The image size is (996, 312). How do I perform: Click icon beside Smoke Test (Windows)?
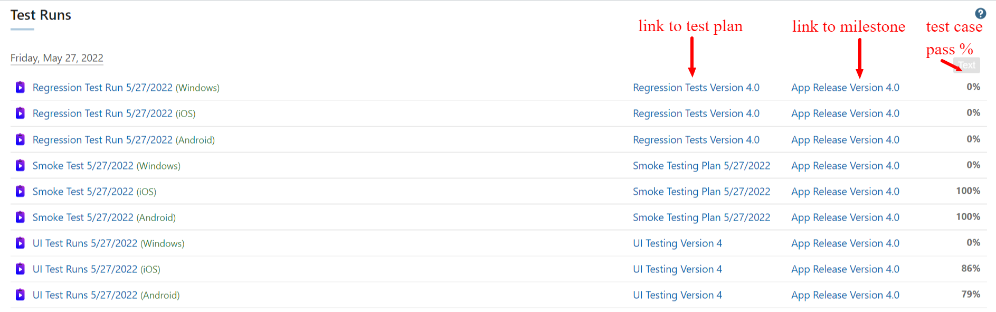coord(20,165)
